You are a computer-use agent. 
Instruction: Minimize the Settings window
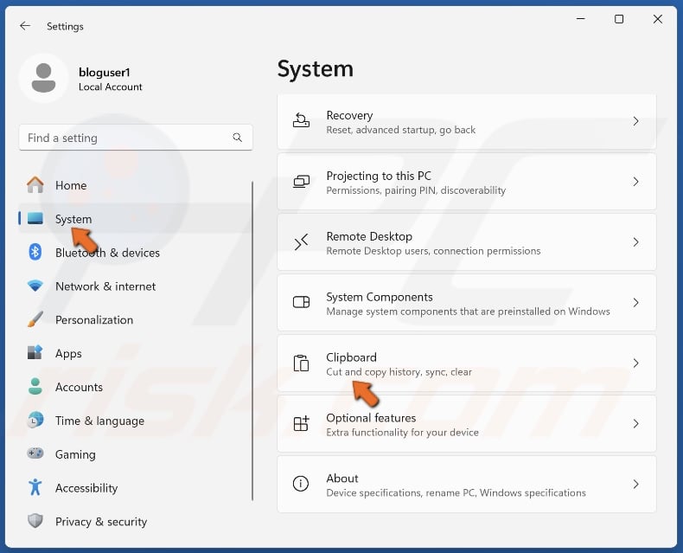pos(581,19)
